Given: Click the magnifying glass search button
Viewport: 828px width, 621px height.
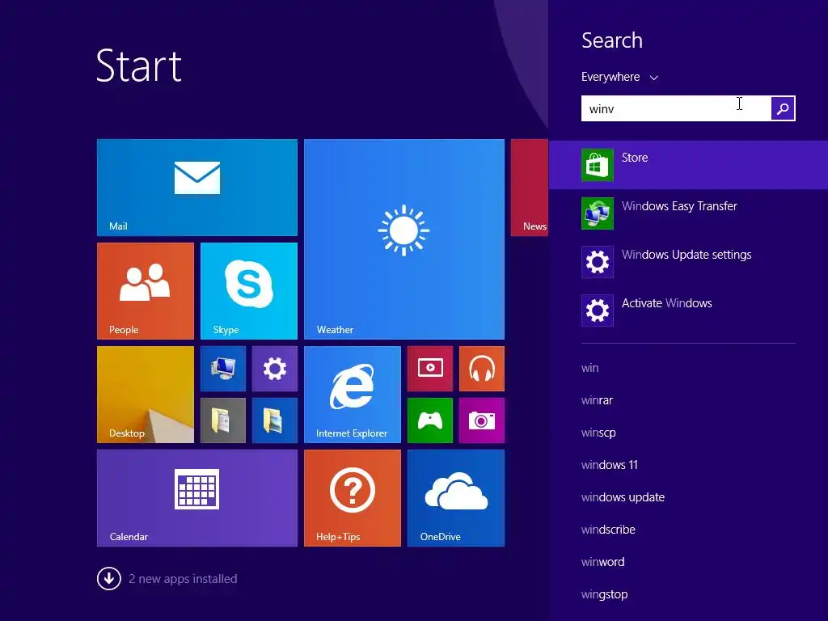Looking at the screenshot, I should click(x=783, y=108).
